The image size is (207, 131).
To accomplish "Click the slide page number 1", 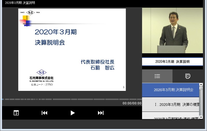I will click(124, 87).
